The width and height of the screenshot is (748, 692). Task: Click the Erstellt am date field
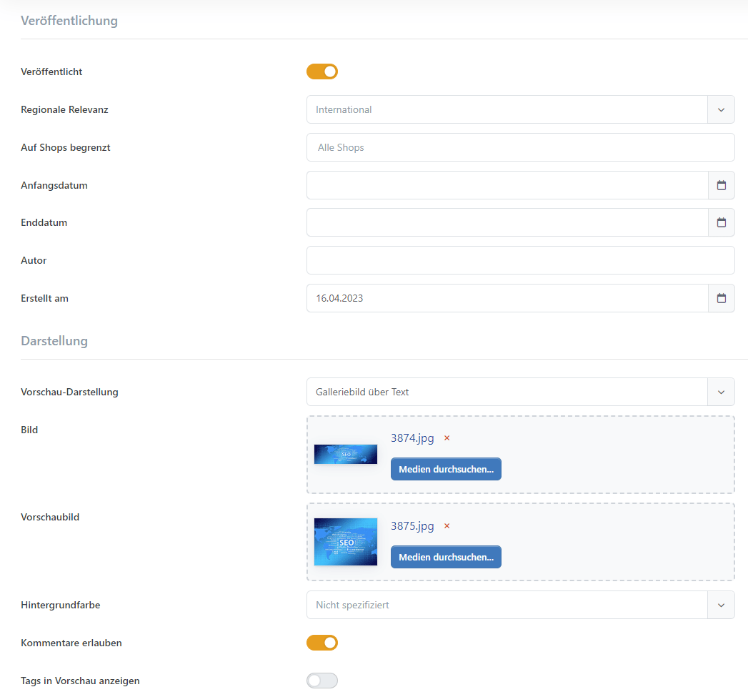507,298
